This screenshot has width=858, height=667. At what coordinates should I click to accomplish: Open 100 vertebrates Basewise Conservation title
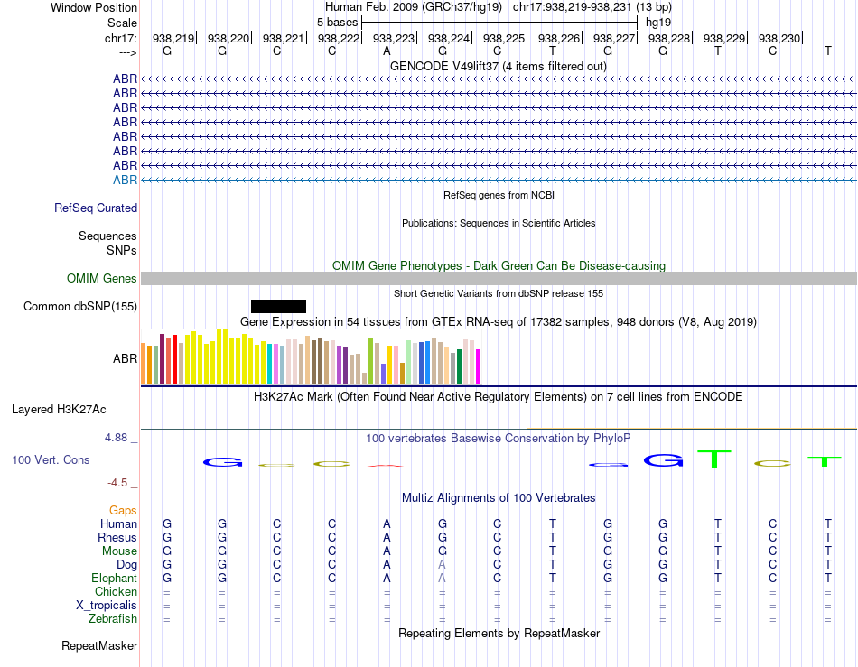coord(498,439)
